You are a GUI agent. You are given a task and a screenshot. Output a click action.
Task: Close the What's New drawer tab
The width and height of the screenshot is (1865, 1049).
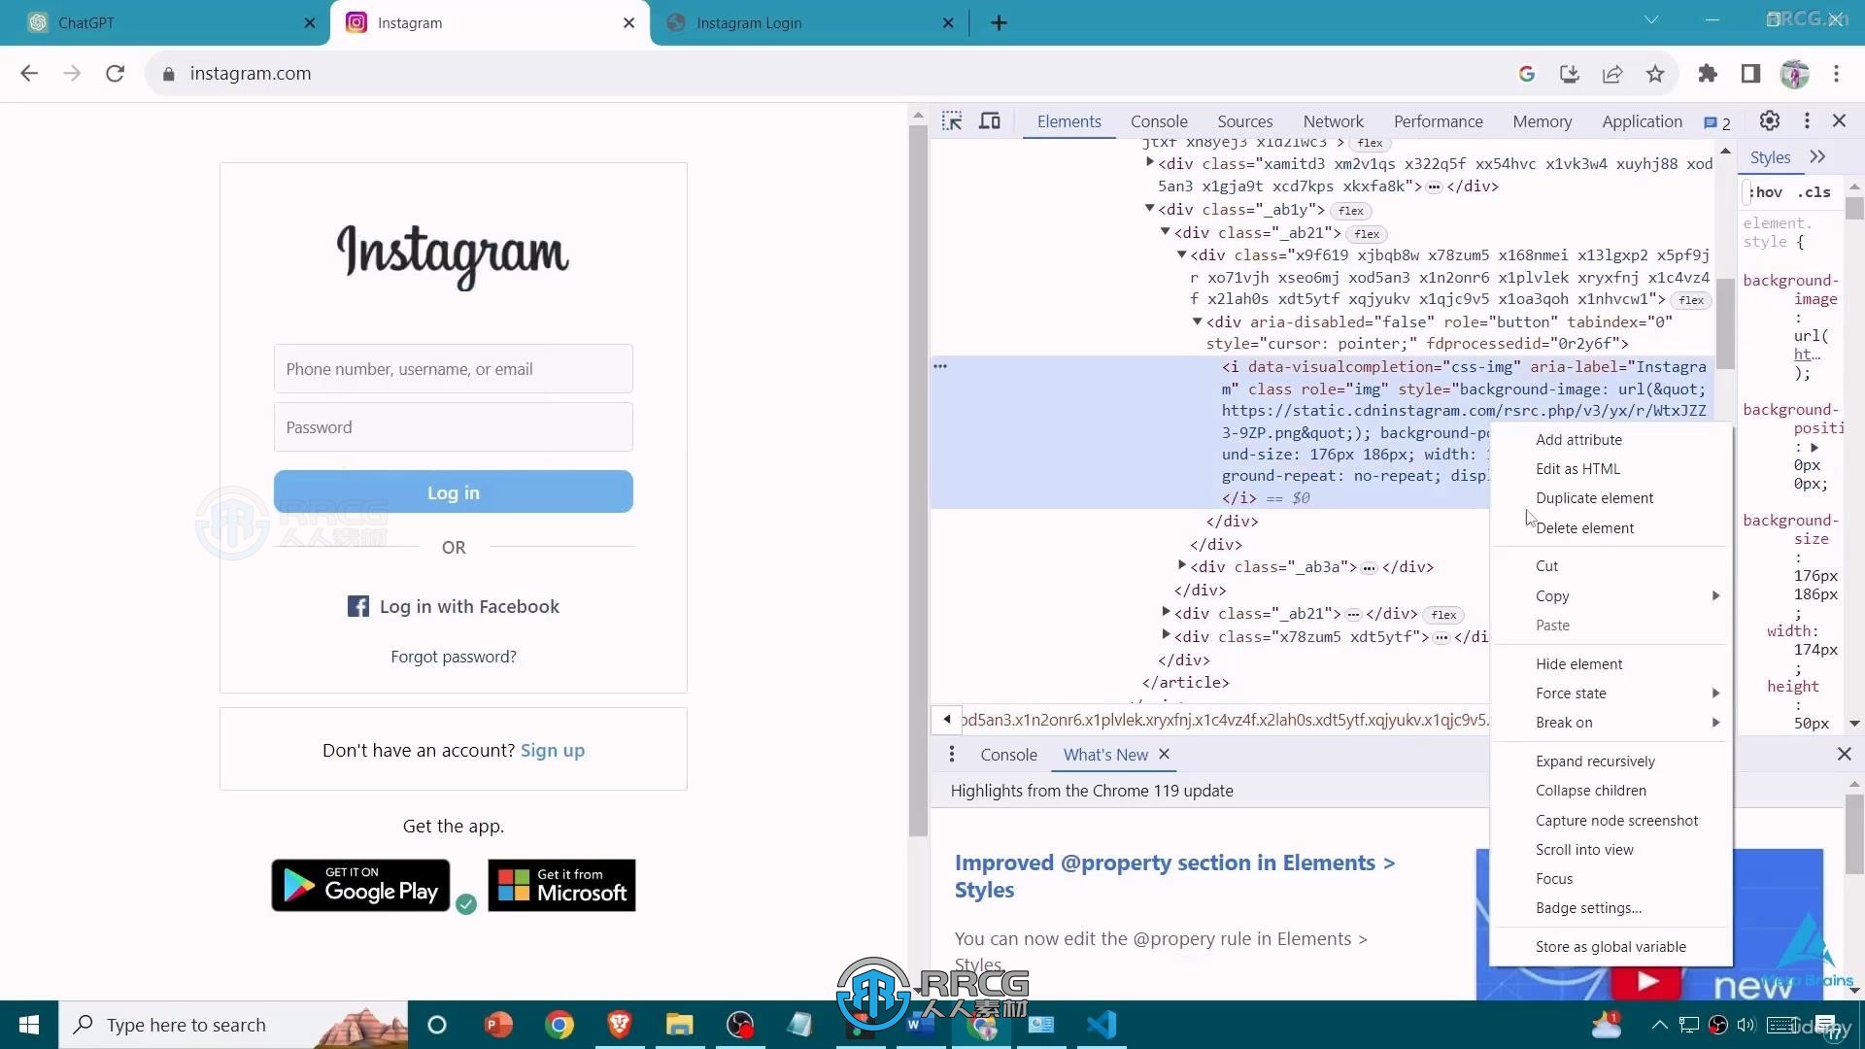(1164, 754)
